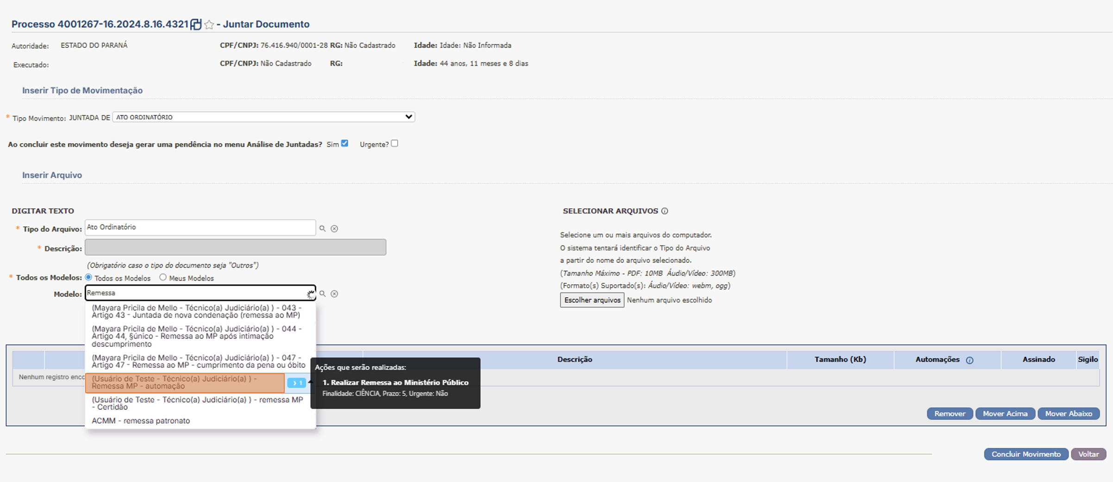The width and height of the screenshot is (1113, 482).
Task: Click Concluir Movimento button
Action: tap(1026, 454)
